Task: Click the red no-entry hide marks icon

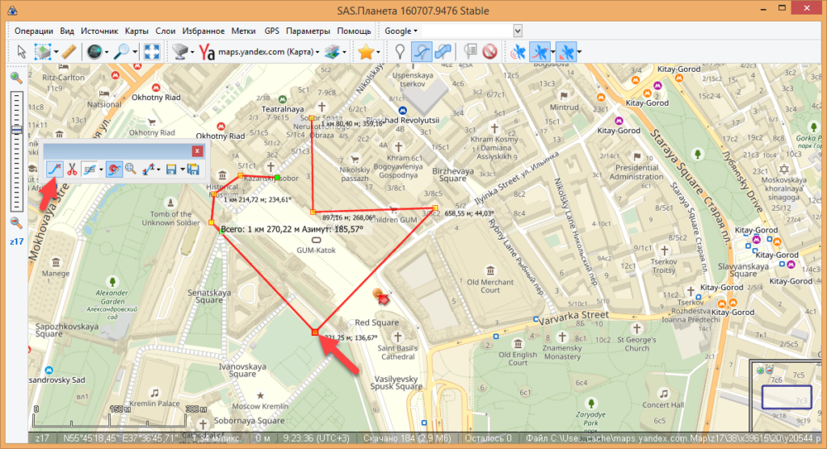Action: [x=489, y=52]
